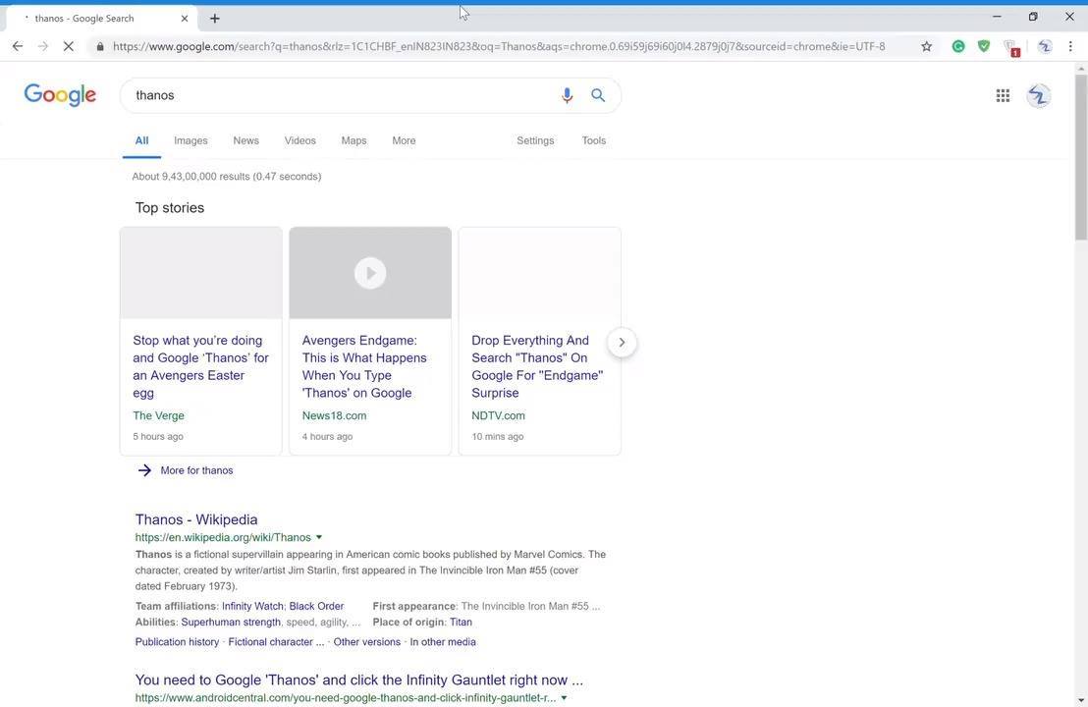Switch to the Videos tab
This screenshot has width=1088, height=707.
tap(299, 140)
